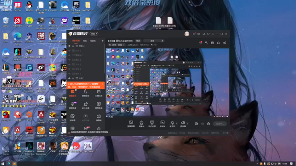Screen dimensions: 296x166
Task: Toggle visibility eye for 图片 4 layer
Action: (69, 60)
